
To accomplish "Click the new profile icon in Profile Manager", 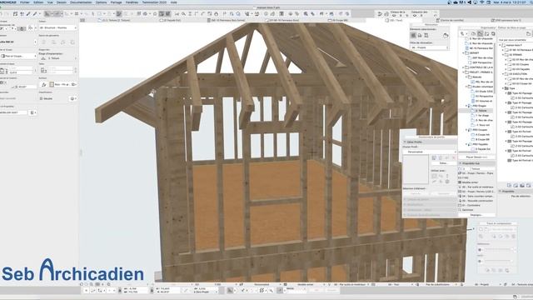I will click(434, 157).
